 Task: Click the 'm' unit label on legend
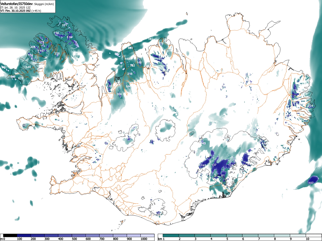pyautogui.click(x=2, y=239)
